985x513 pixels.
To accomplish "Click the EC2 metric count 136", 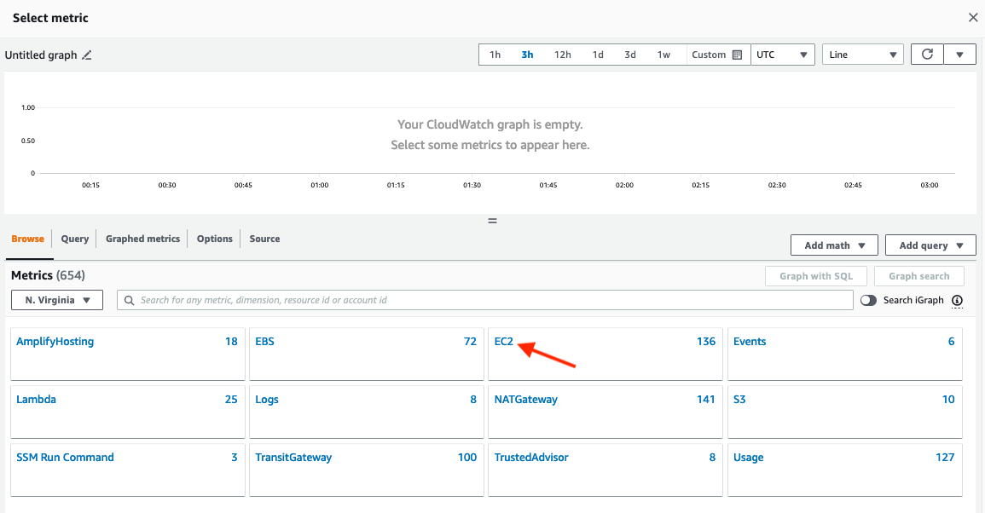I will 706,342.
